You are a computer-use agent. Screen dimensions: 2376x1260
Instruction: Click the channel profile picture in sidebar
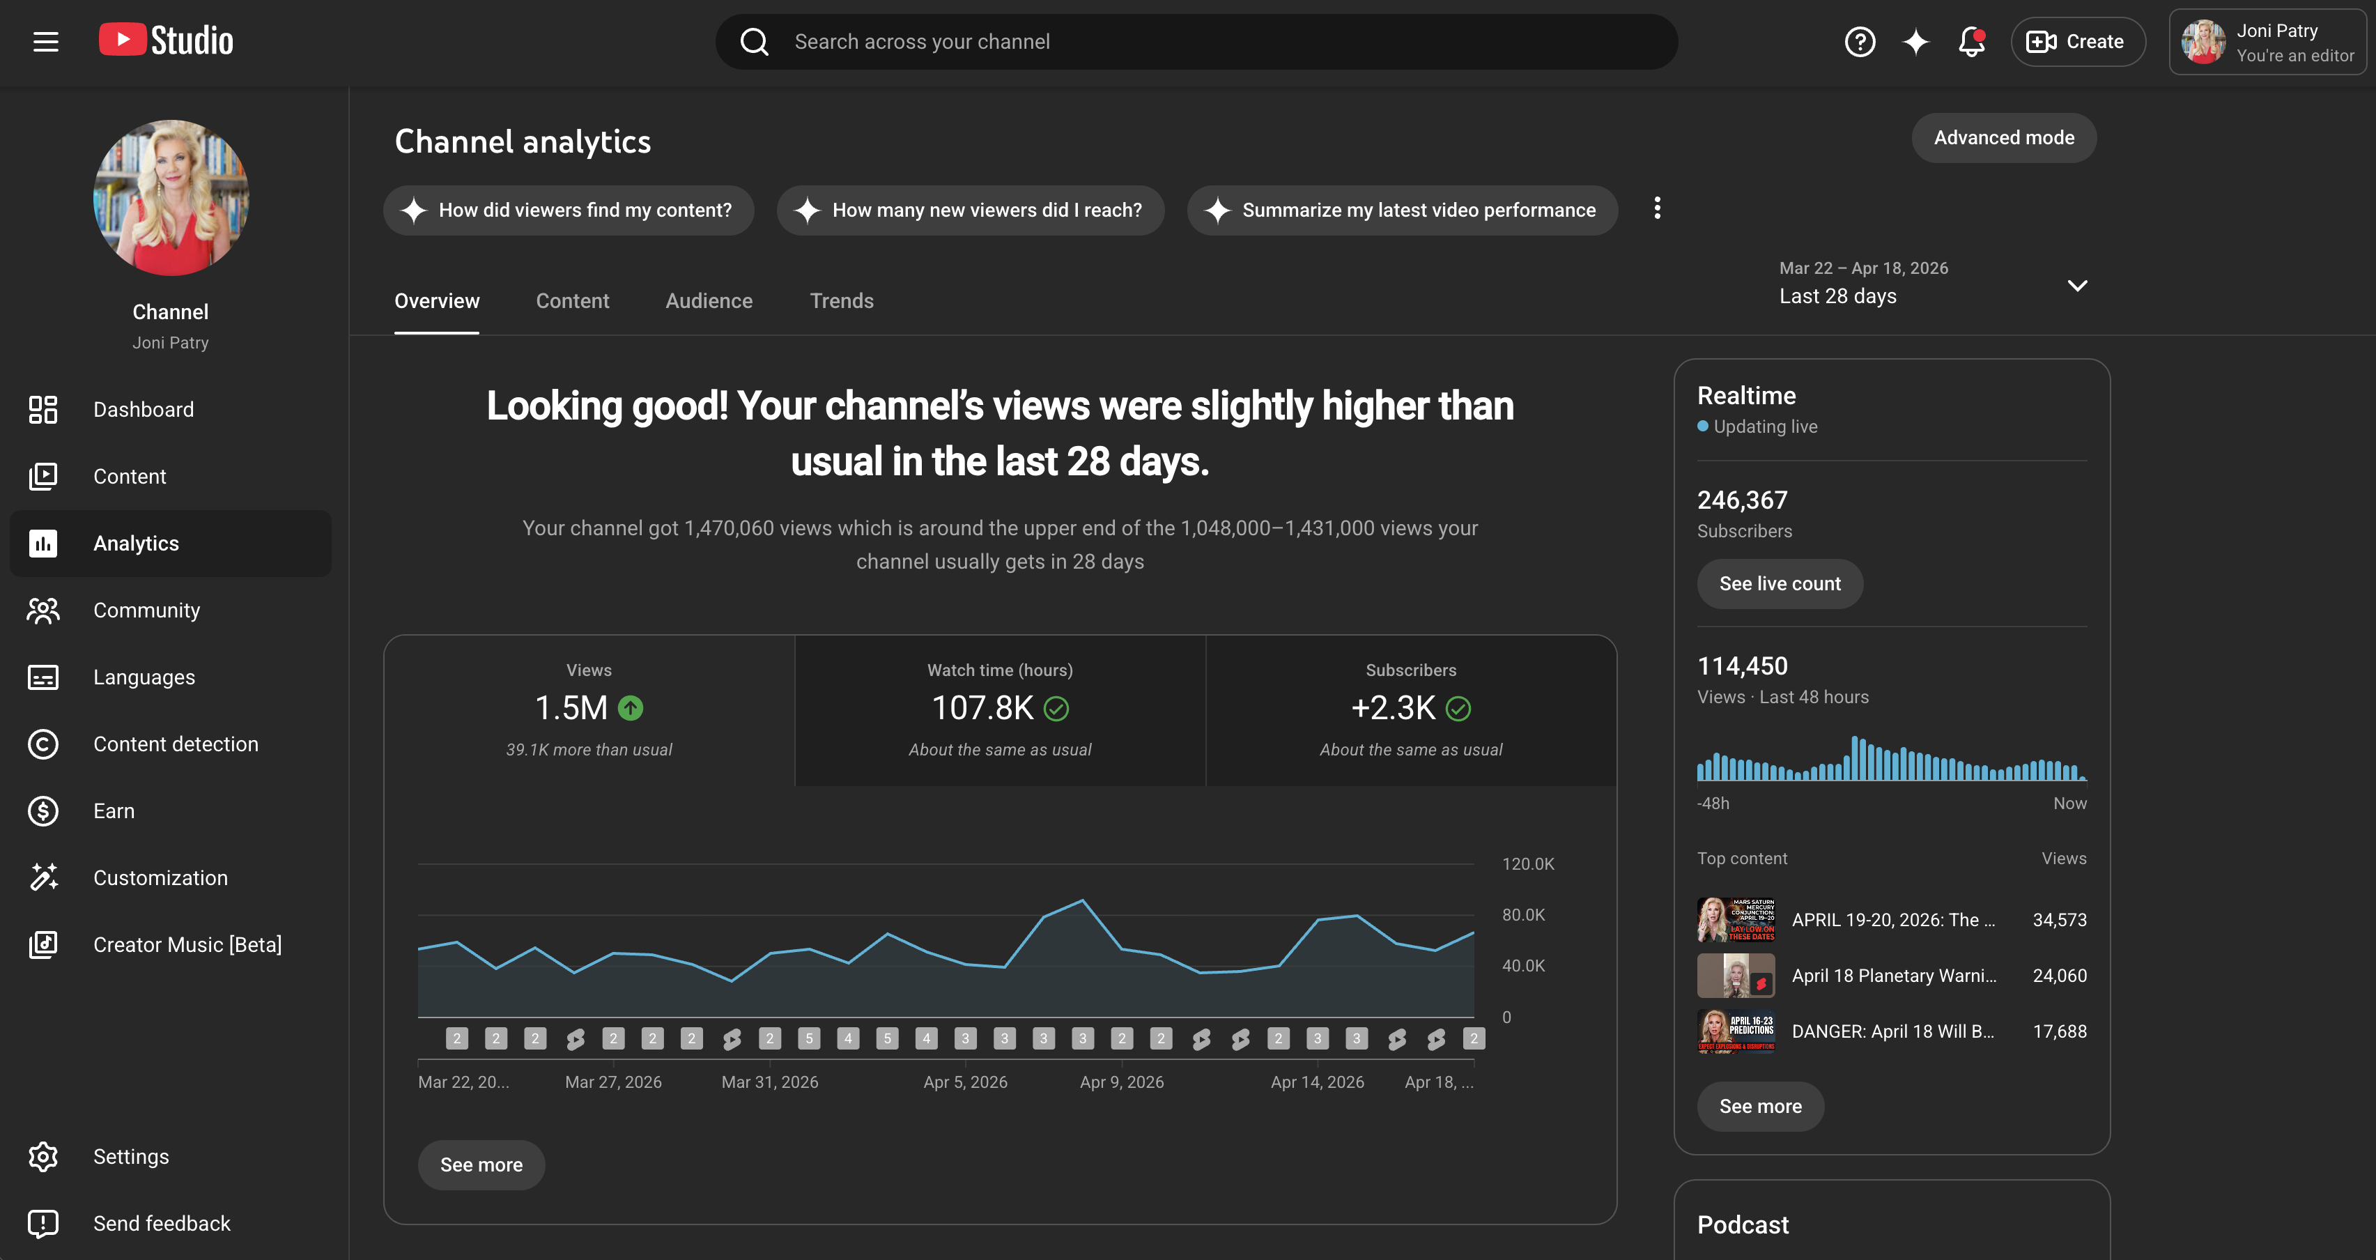tap(171, 197)
